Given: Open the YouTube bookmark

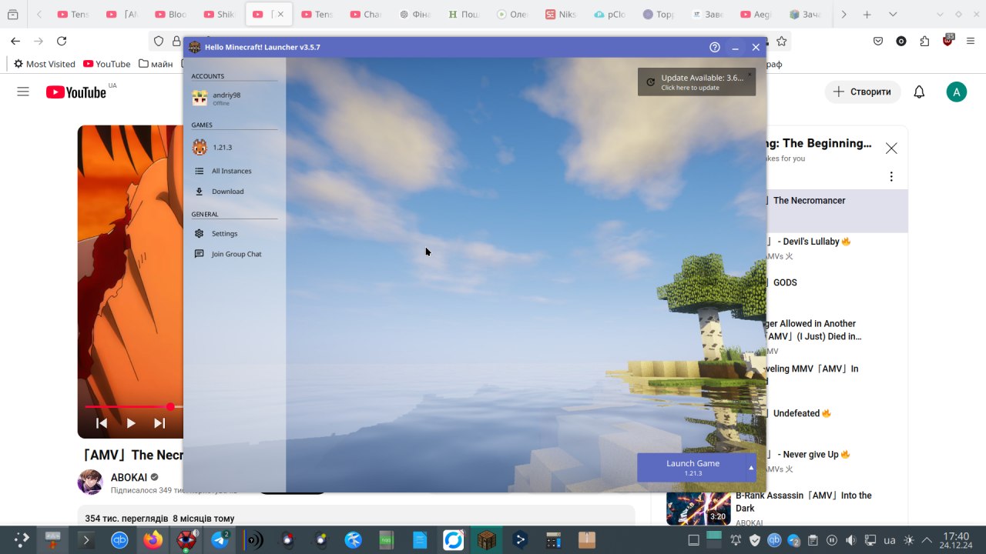Looking at the screenshot, I should [x=107, y=64].
